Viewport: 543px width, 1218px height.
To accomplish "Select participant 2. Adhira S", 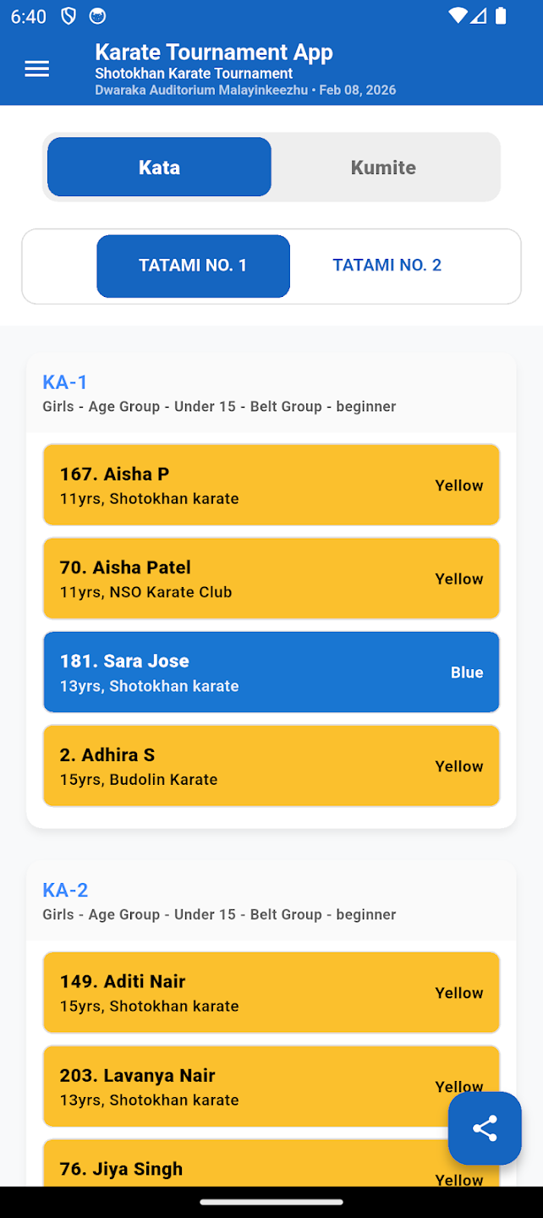I will pos(271,765).
